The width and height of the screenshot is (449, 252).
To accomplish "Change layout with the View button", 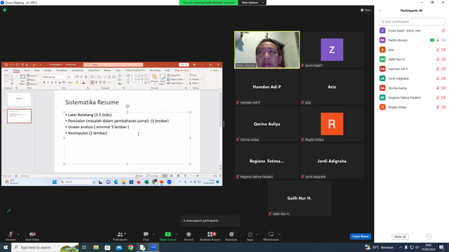I will pos(366,10).
